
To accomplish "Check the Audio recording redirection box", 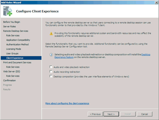I will pyautogui.click(x=51, y=72).
